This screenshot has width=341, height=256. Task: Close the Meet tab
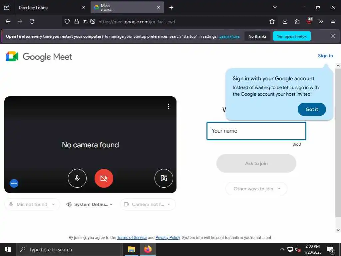[x=159, y=8]
